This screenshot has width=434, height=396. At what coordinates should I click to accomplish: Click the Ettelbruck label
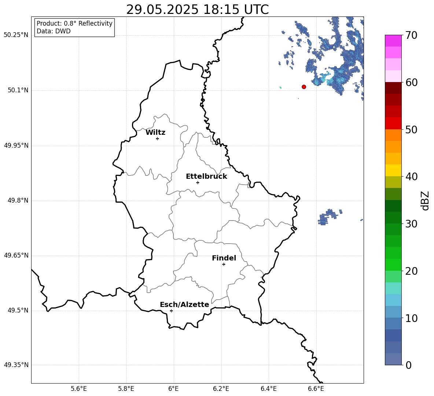206,177
